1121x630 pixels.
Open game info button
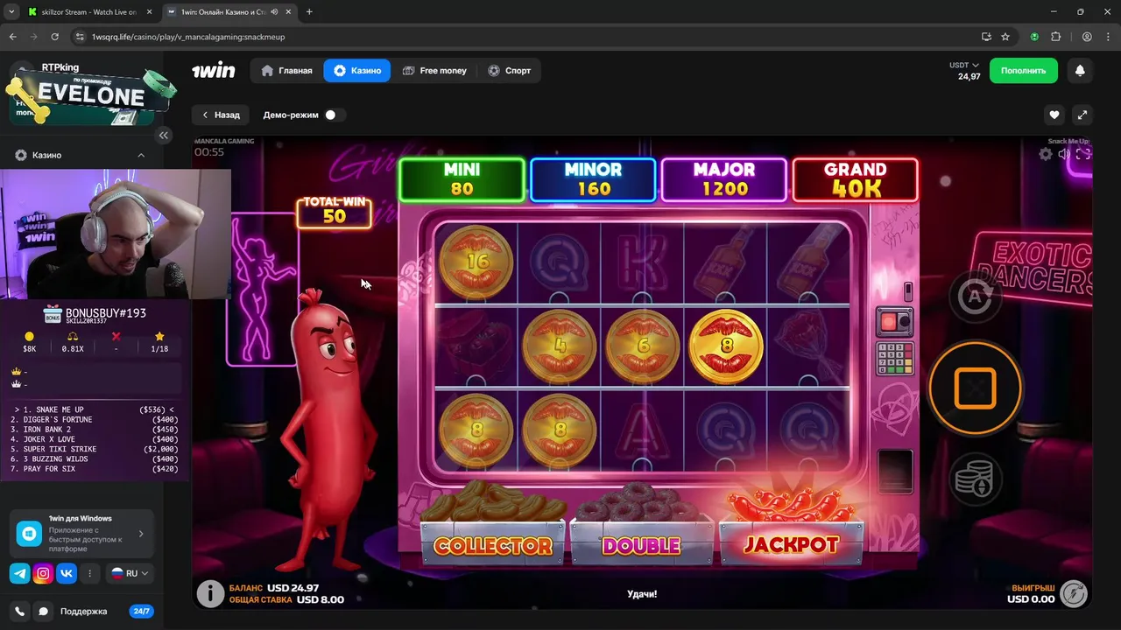tap(210, 593)
